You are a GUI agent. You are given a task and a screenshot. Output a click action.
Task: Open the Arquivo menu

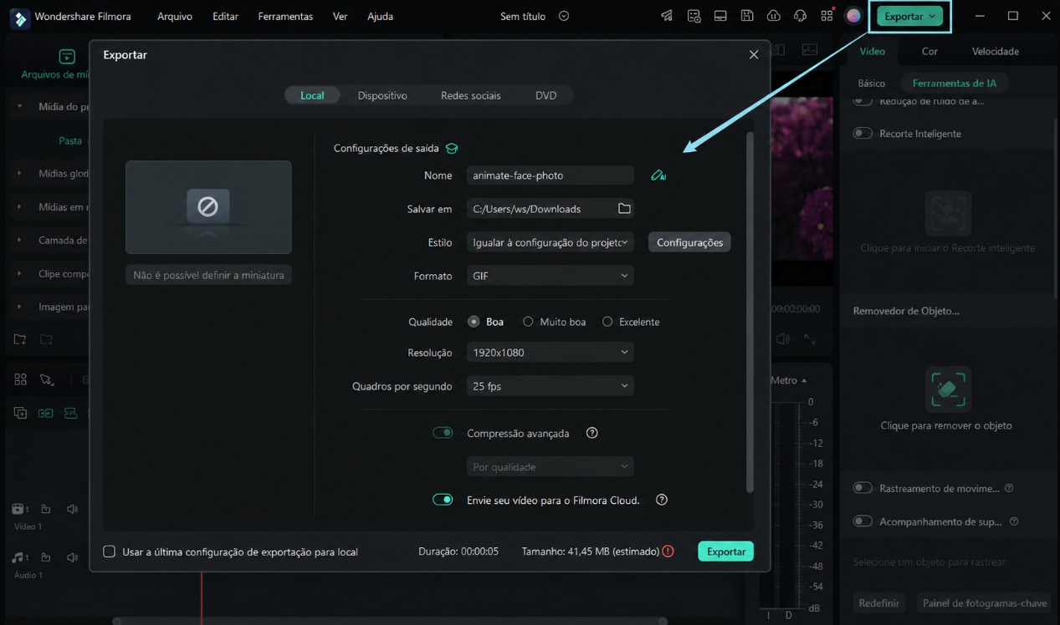tap(175, 16)
